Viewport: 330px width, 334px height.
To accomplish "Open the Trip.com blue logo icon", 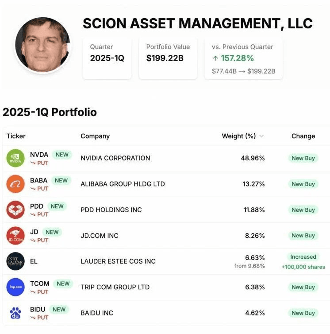I will click(x=15, y=287).
